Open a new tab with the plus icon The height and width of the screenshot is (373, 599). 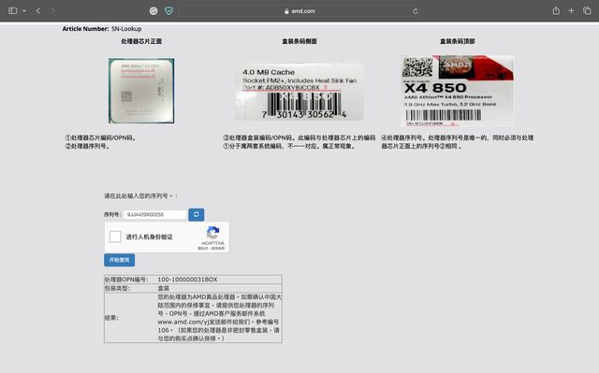571,10
